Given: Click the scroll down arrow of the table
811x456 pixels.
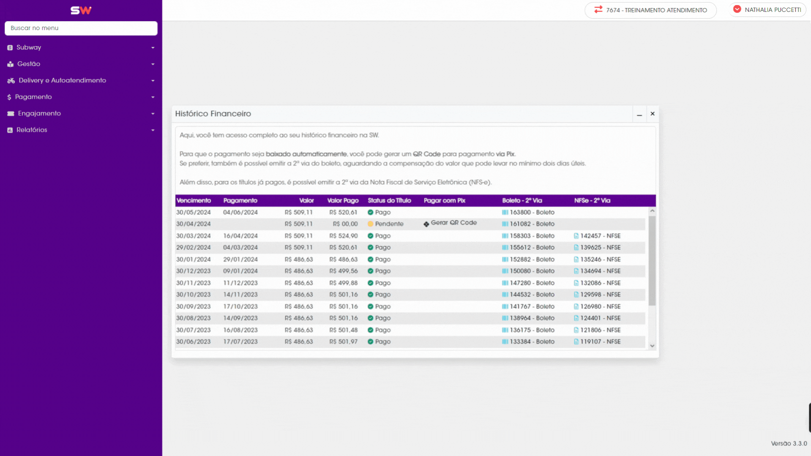Looking at the screenshot, I should 652,346.
